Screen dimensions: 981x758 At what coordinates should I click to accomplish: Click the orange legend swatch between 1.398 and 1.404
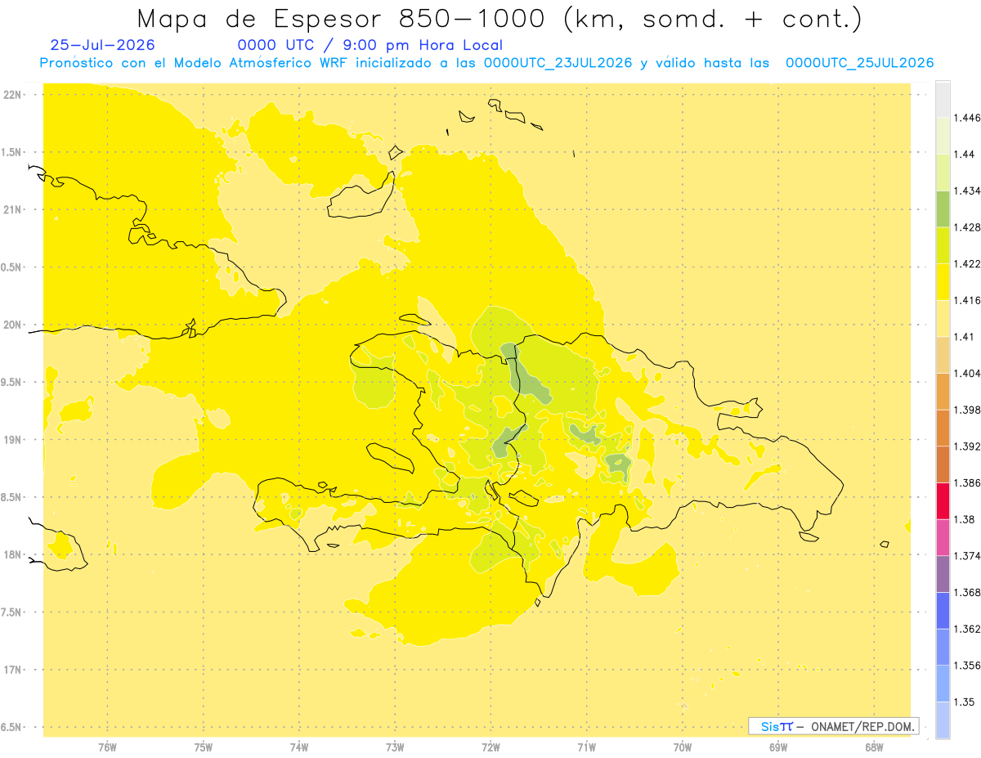[x=943, y=391]
